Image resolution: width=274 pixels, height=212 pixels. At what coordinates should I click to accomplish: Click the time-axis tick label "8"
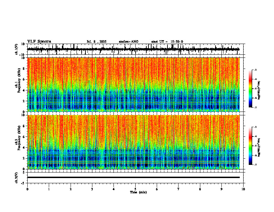point(200,189)
